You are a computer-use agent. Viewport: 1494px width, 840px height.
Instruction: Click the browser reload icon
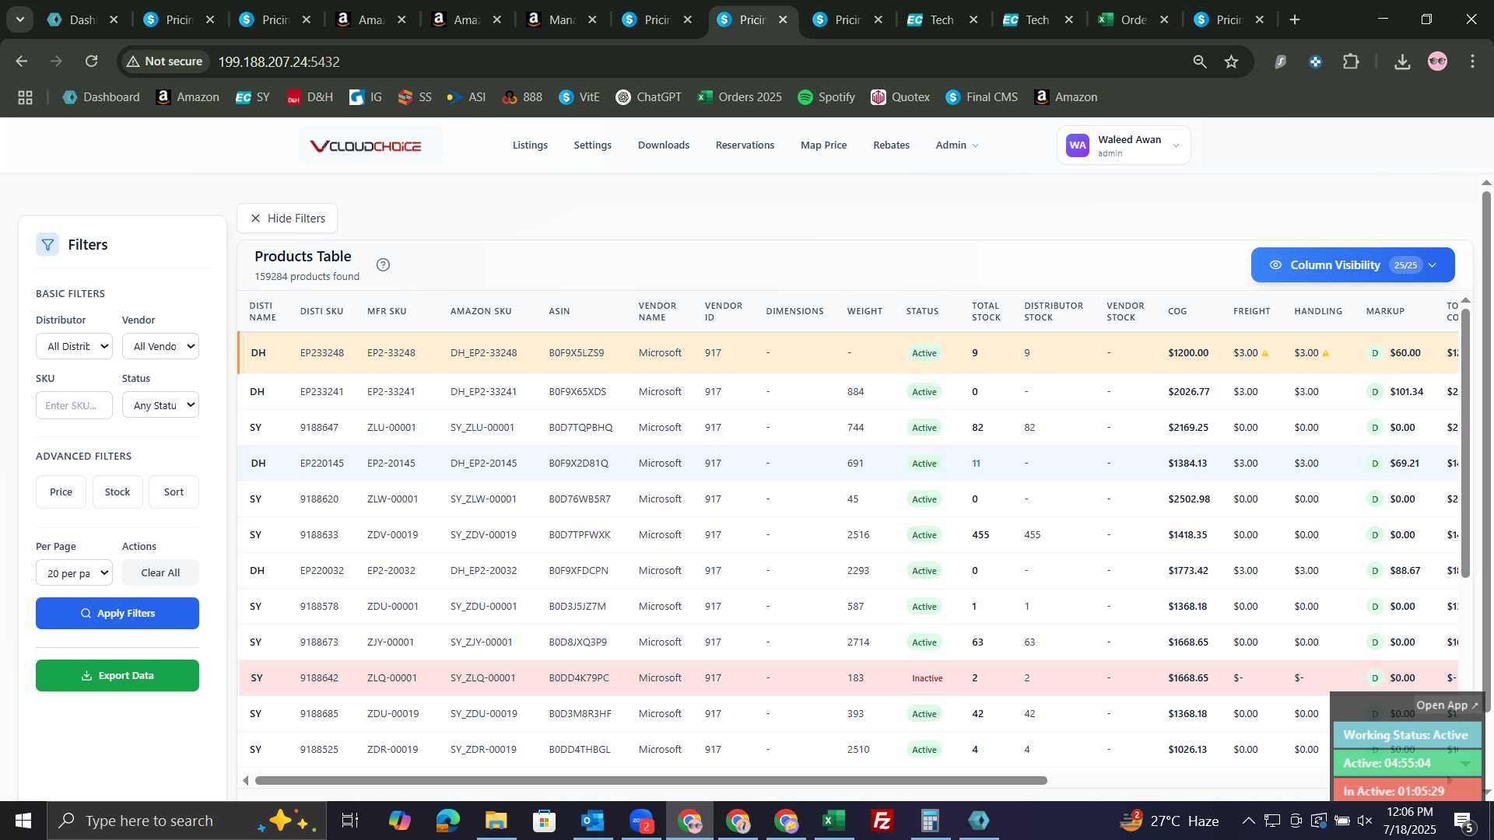[92, 61]
